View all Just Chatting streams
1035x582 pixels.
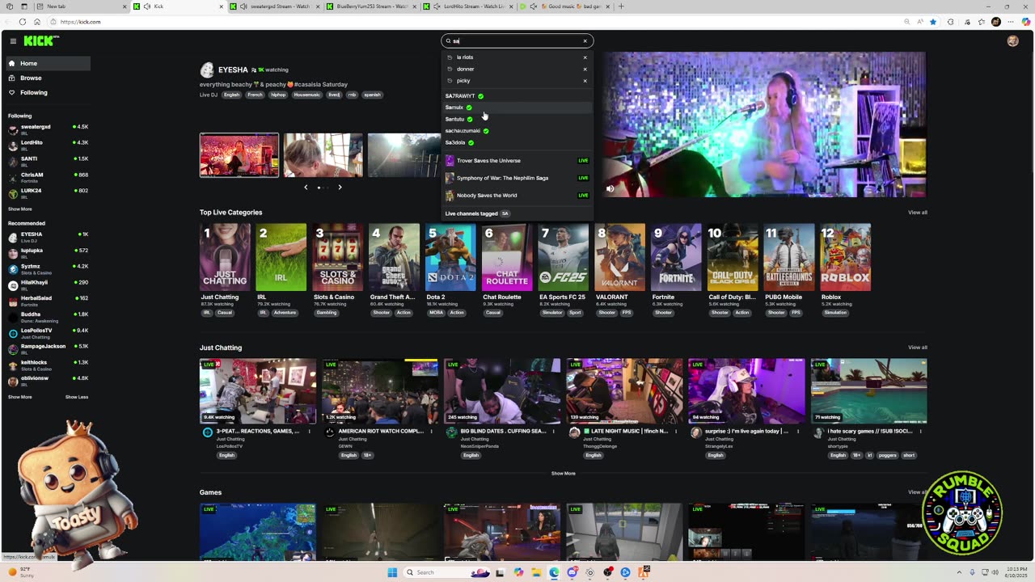(x=918, y=348)
